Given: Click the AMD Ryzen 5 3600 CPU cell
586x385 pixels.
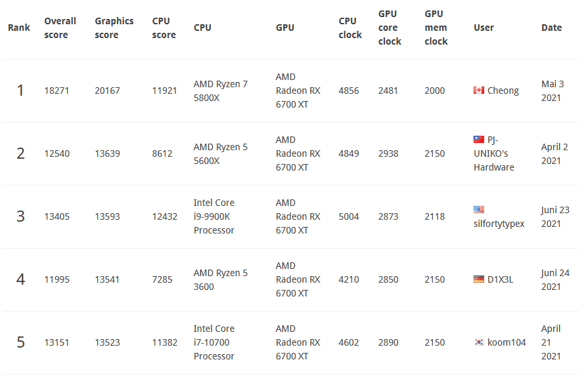Looking at the screenshot, I should tap(221, 279).
